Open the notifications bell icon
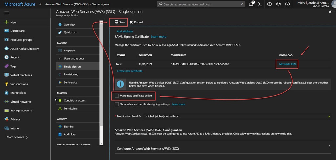 [251, 4]
